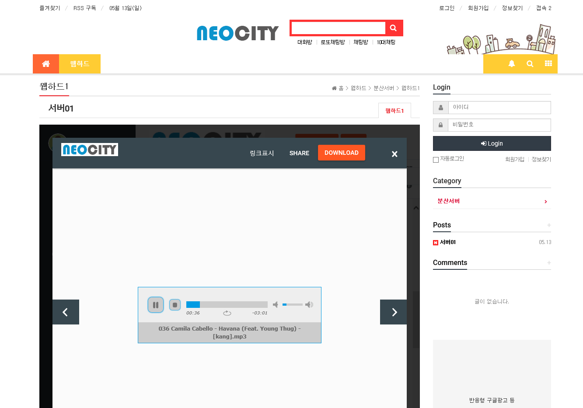Screen dimensions: 583x408
Task: Click 정보찾기 below Login button
Action: [541, 160]
